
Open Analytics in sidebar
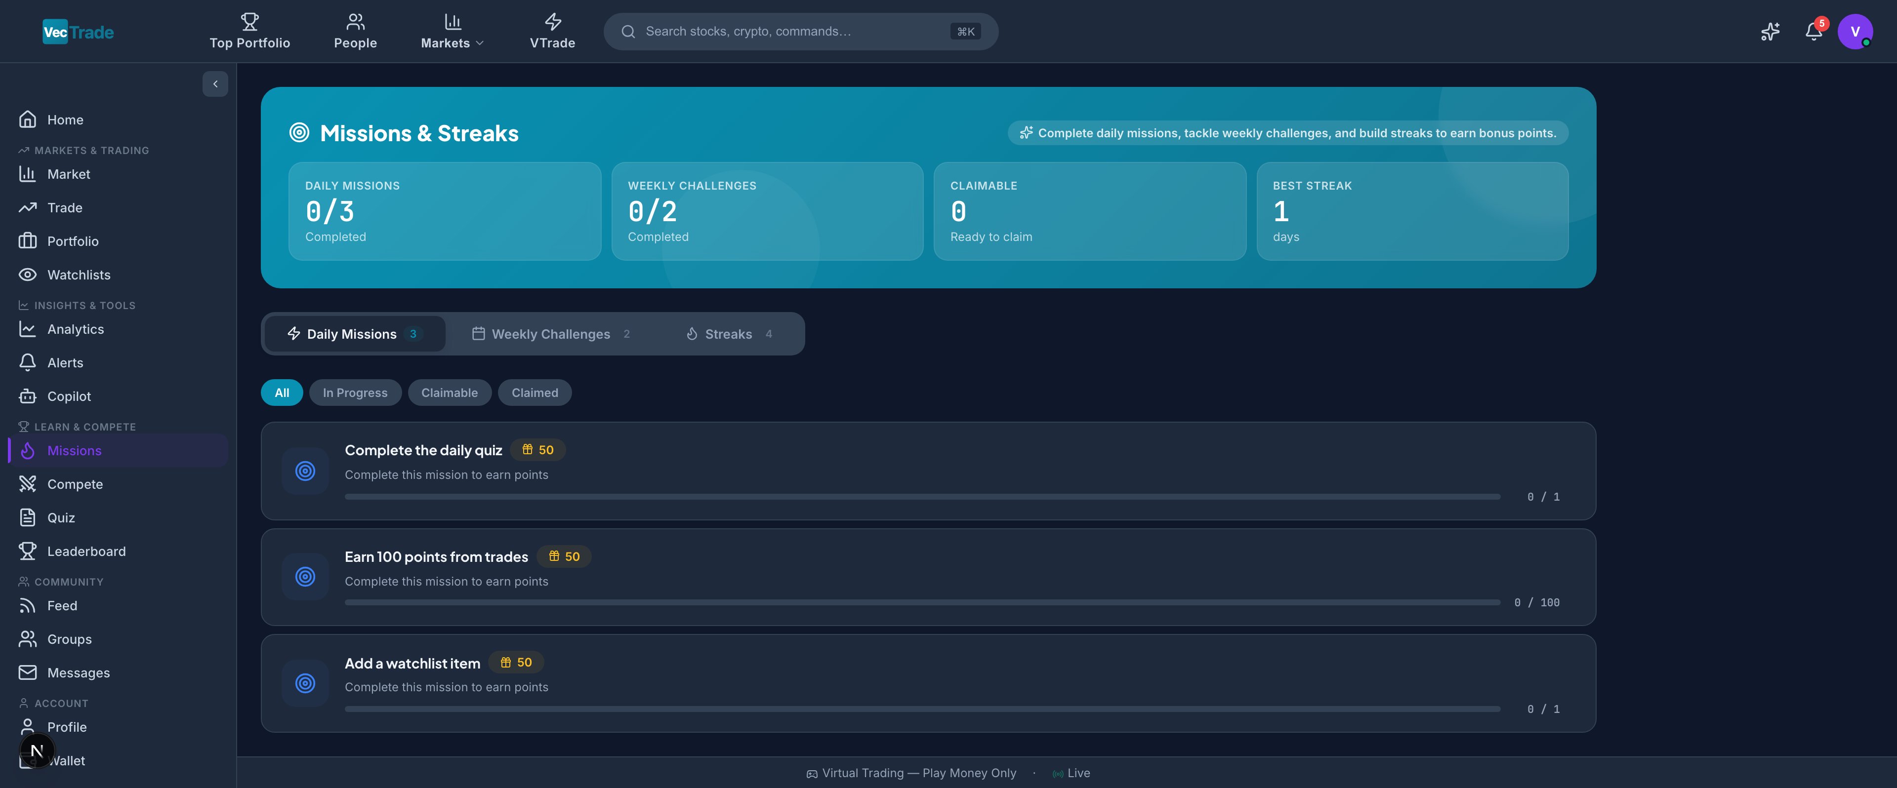tap(118, 330)
